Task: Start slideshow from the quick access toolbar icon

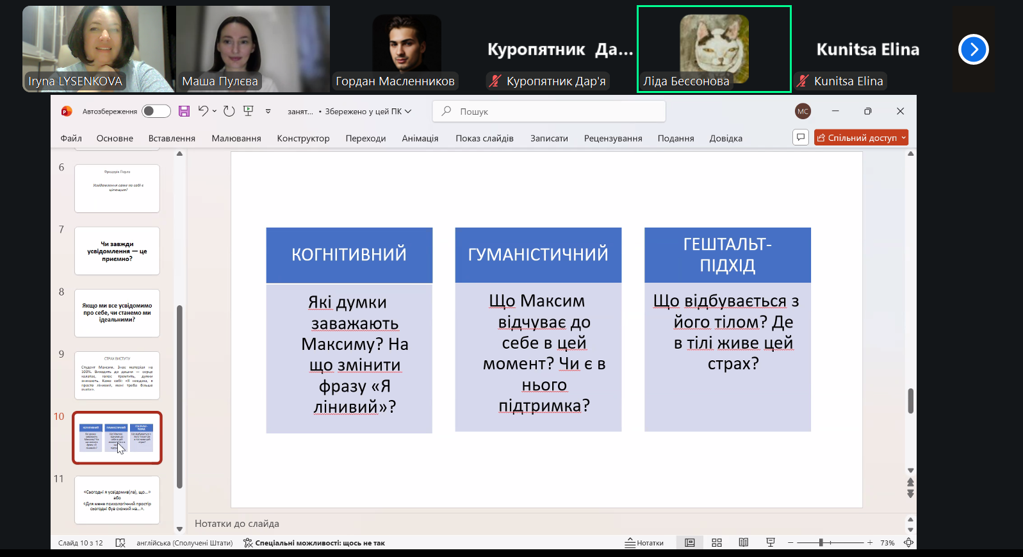Action: (249, 111)
